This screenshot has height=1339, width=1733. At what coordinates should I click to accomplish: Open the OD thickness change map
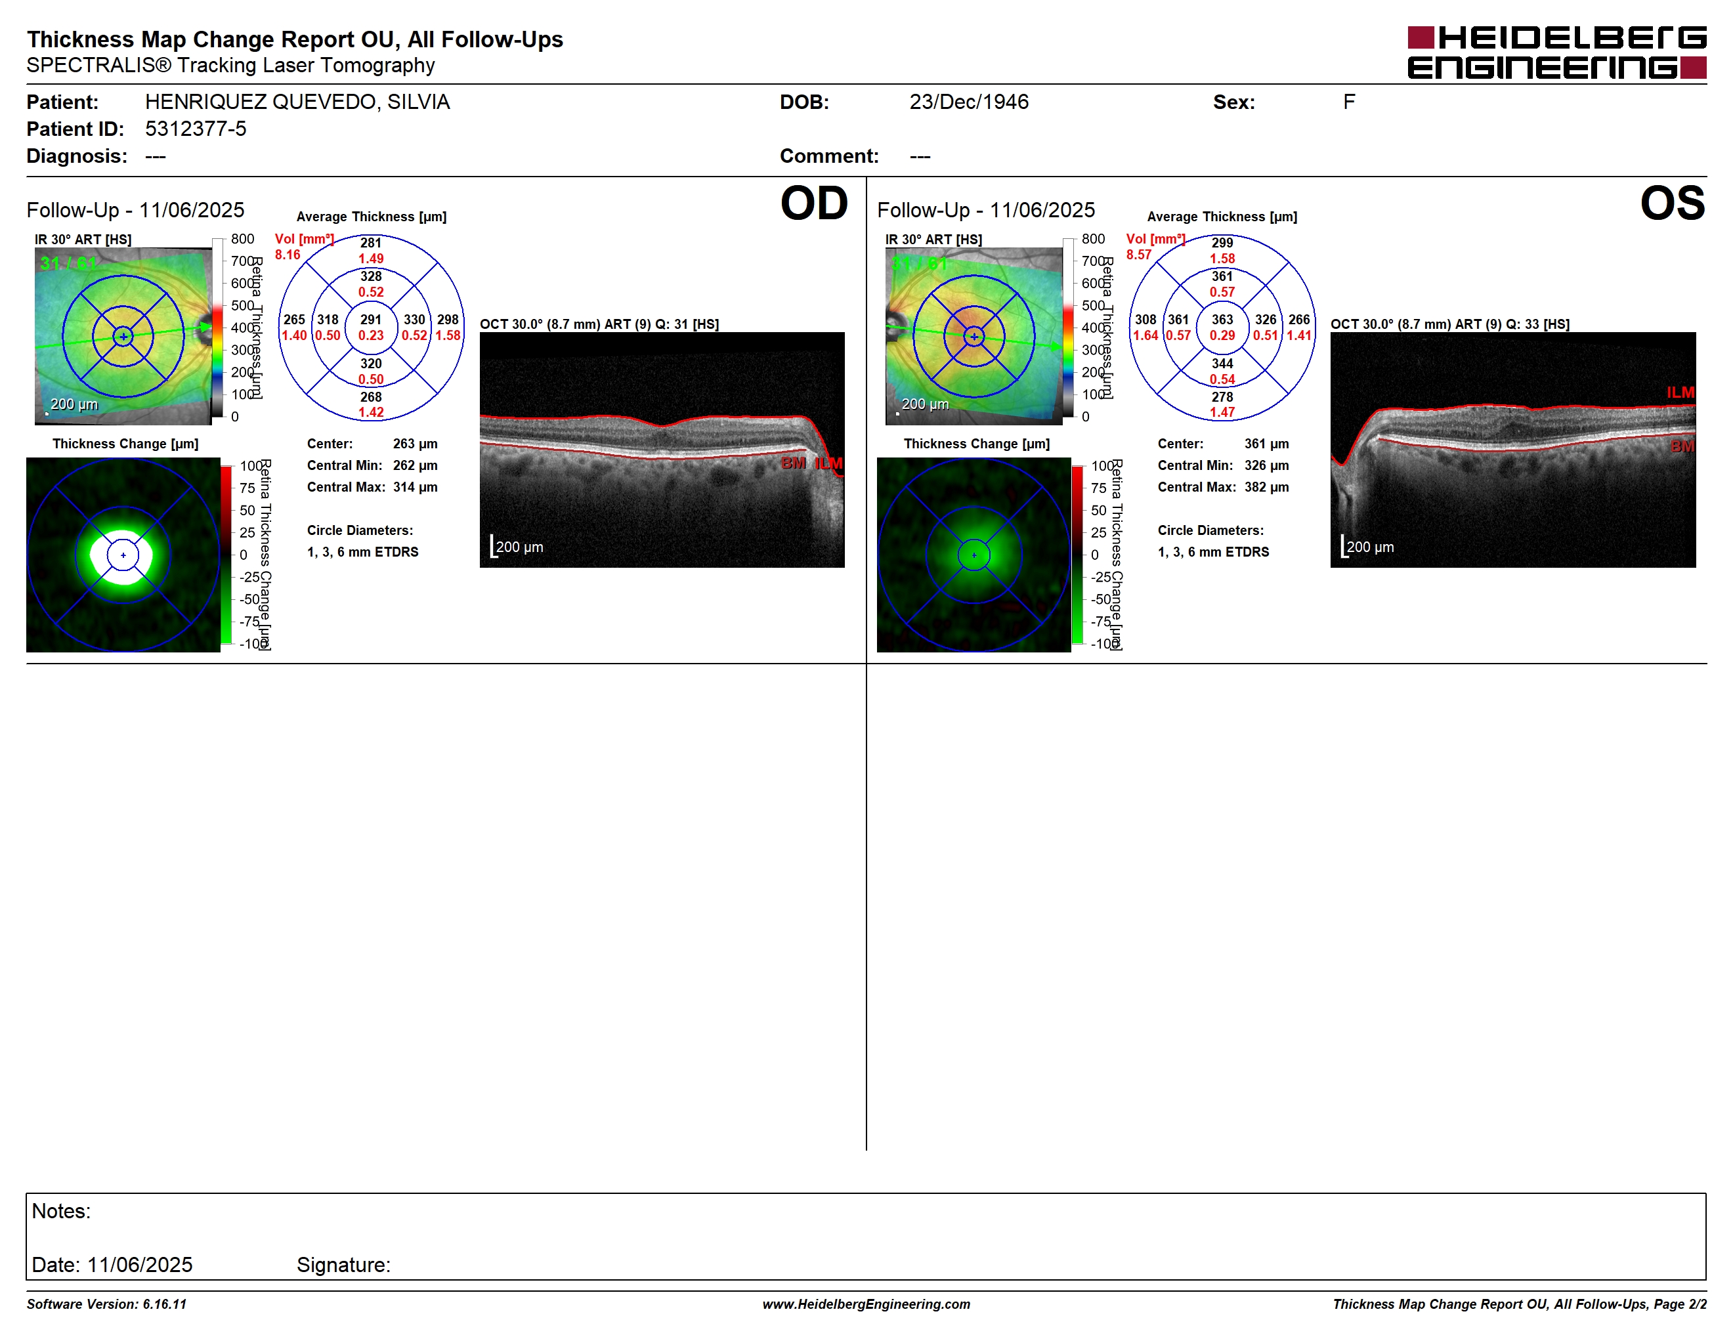(123, 555)
